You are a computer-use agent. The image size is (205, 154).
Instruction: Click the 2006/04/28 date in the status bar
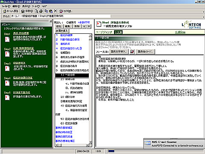pyautogui.click(x=83, y=151)
